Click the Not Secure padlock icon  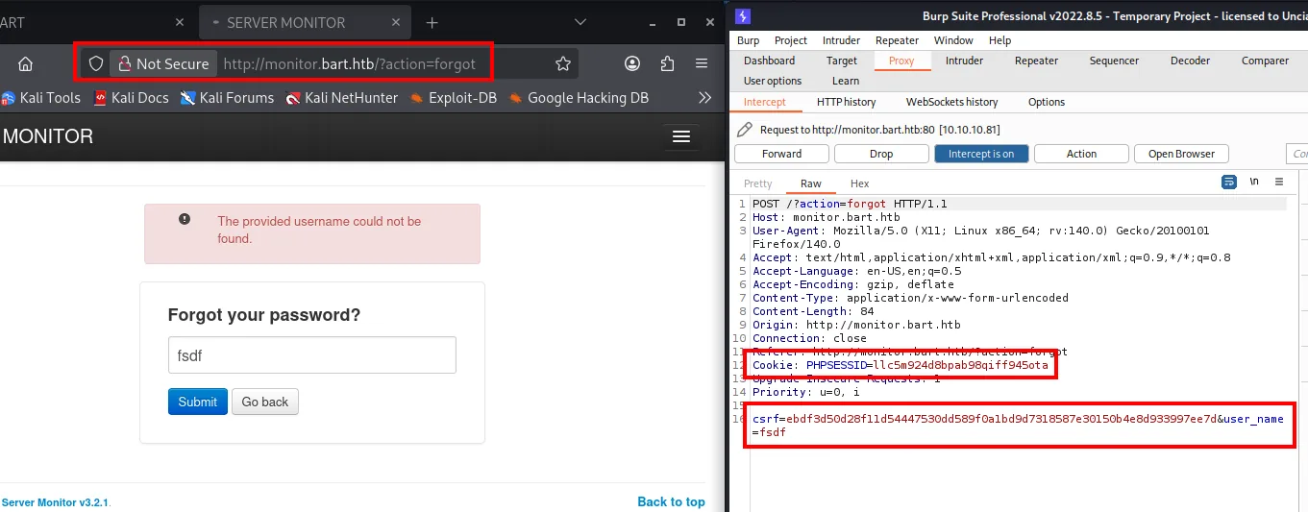pyautogui.click(x=125, y=63)
